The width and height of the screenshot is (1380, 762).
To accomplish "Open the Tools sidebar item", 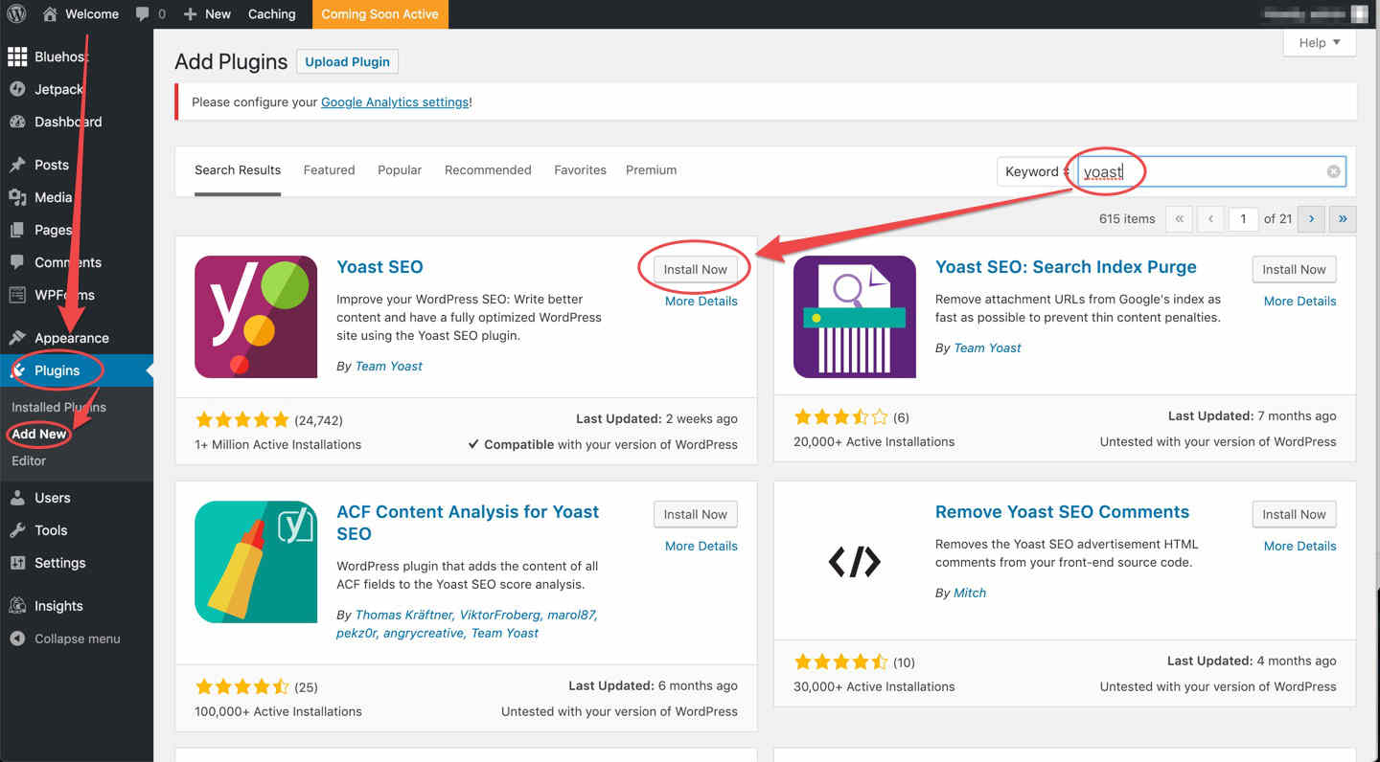I will [77, 530].
